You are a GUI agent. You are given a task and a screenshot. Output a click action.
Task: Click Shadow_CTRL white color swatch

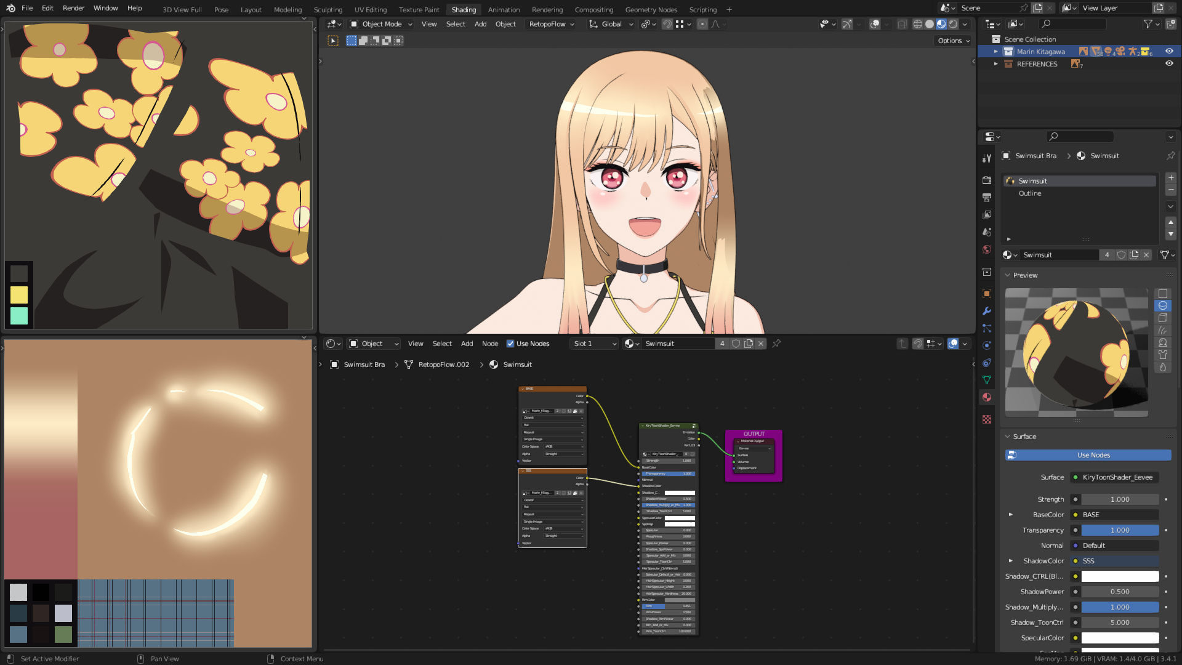[x=1120, y=576]
